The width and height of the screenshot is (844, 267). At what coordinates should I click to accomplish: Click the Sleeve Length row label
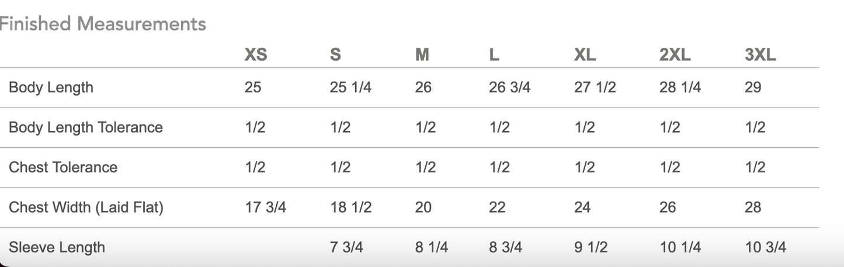tap(57, 247)
